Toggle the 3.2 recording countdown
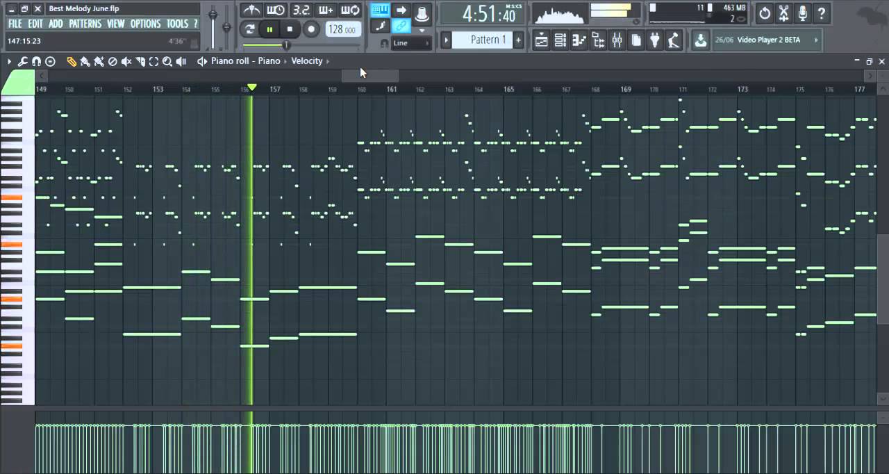Screen dimensions: 889x474 301,10
